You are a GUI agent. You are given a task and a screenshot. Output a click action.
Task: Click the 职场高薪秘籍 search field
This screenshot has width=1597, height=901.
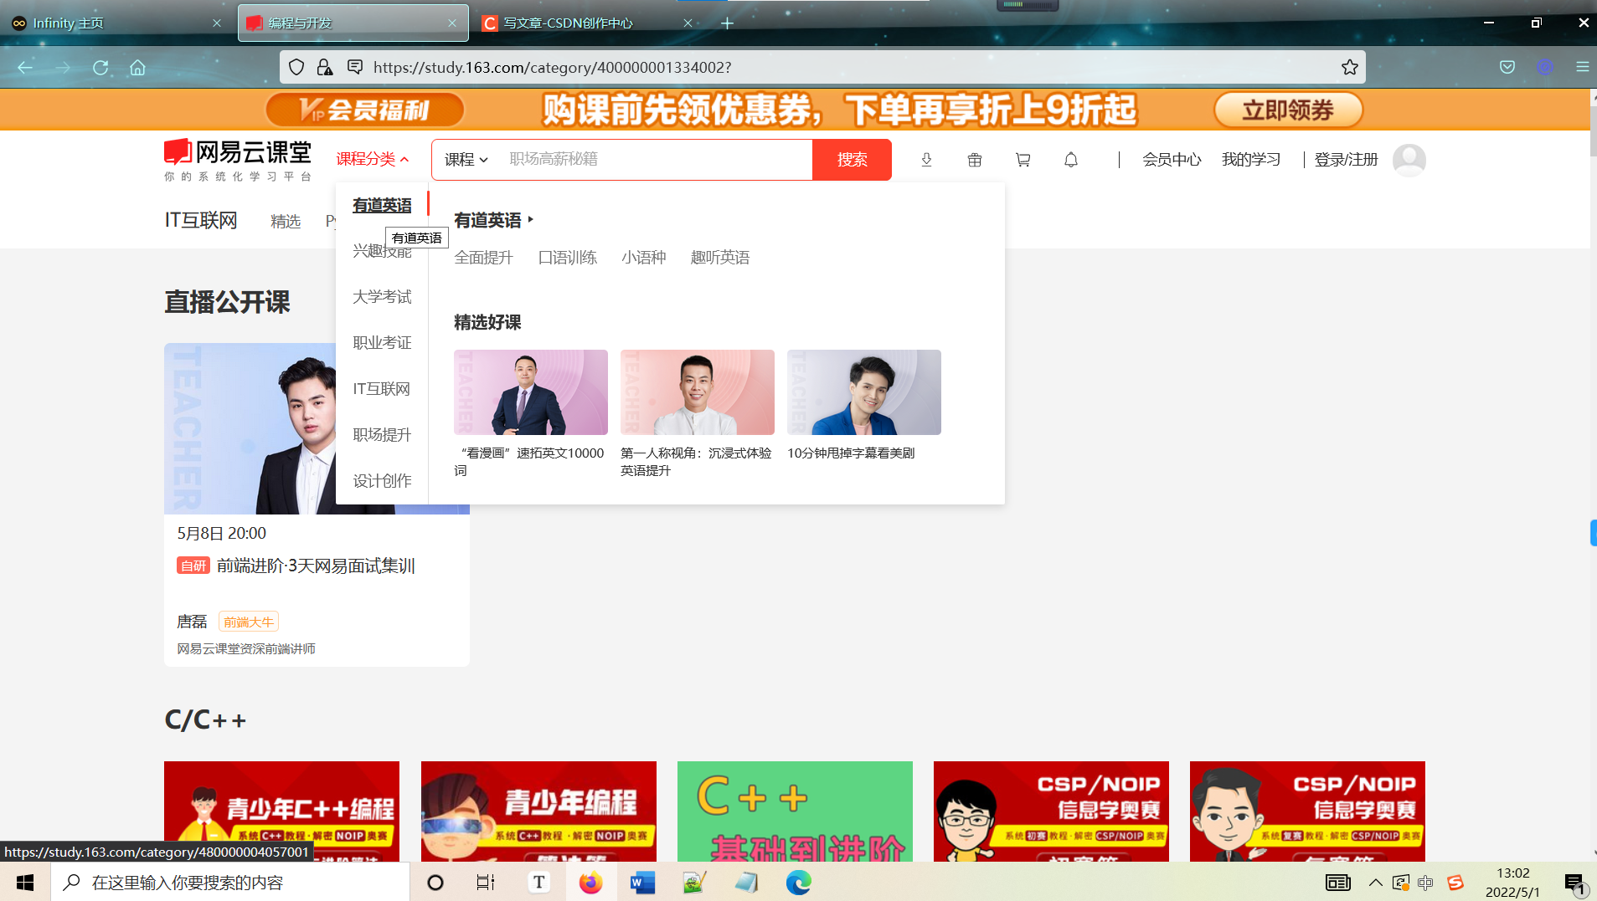click(x=657, y=159)
